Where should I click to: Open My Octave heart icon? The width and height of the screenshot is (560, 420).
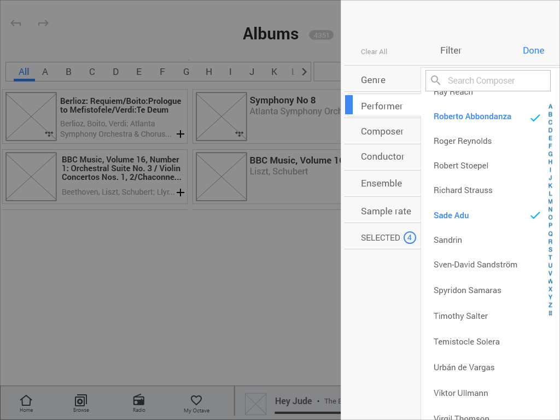(196, 402)
